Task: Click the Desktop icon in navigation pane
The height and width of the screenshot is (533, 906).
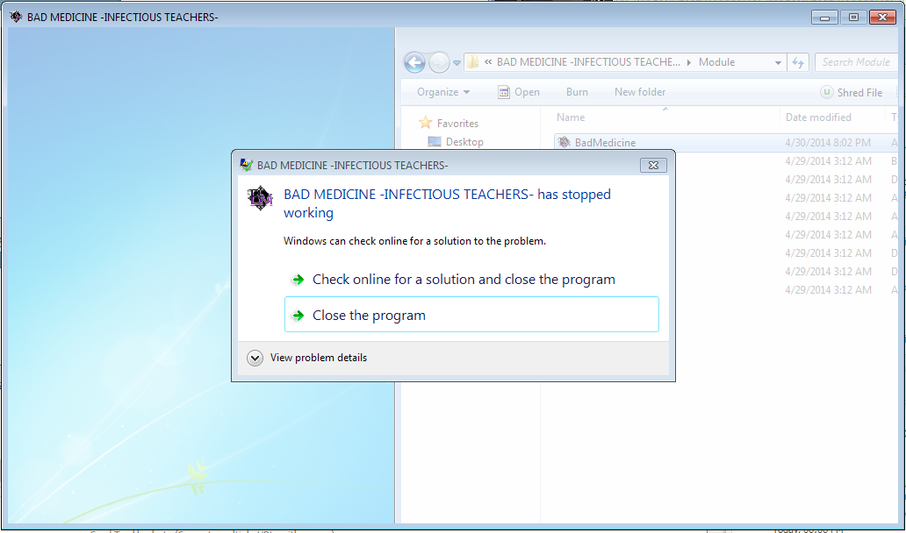Action: pos(435,141)
